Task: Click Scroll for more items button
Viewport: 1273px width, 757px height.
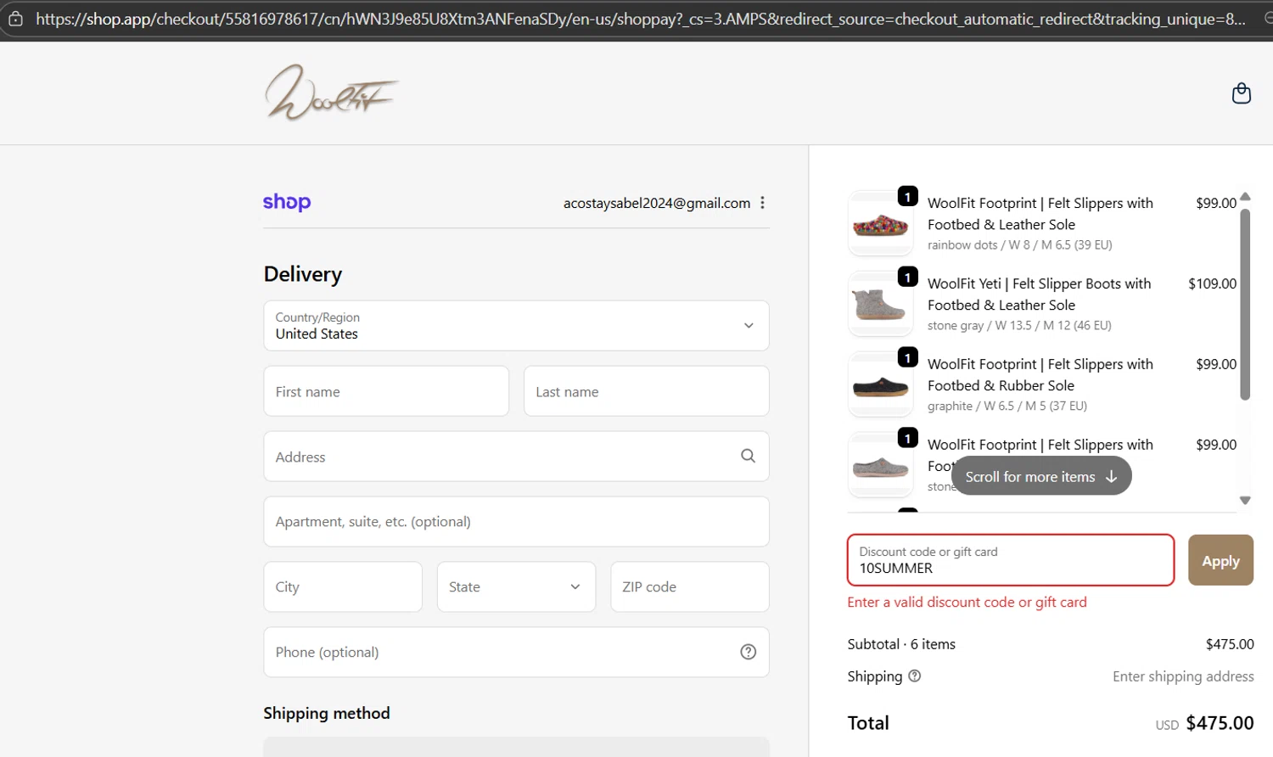Action: click(x=1041, y=476)
